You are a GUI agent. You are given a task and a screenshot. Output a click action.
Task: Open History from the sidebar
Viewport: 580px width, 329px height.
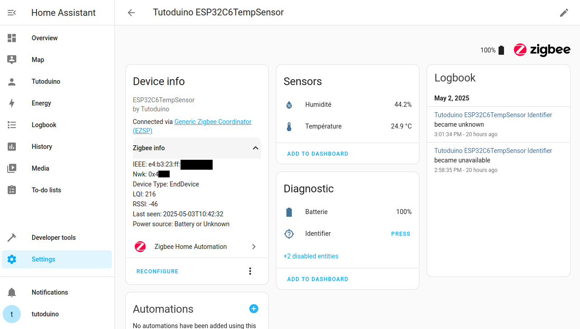pos(42,147)
